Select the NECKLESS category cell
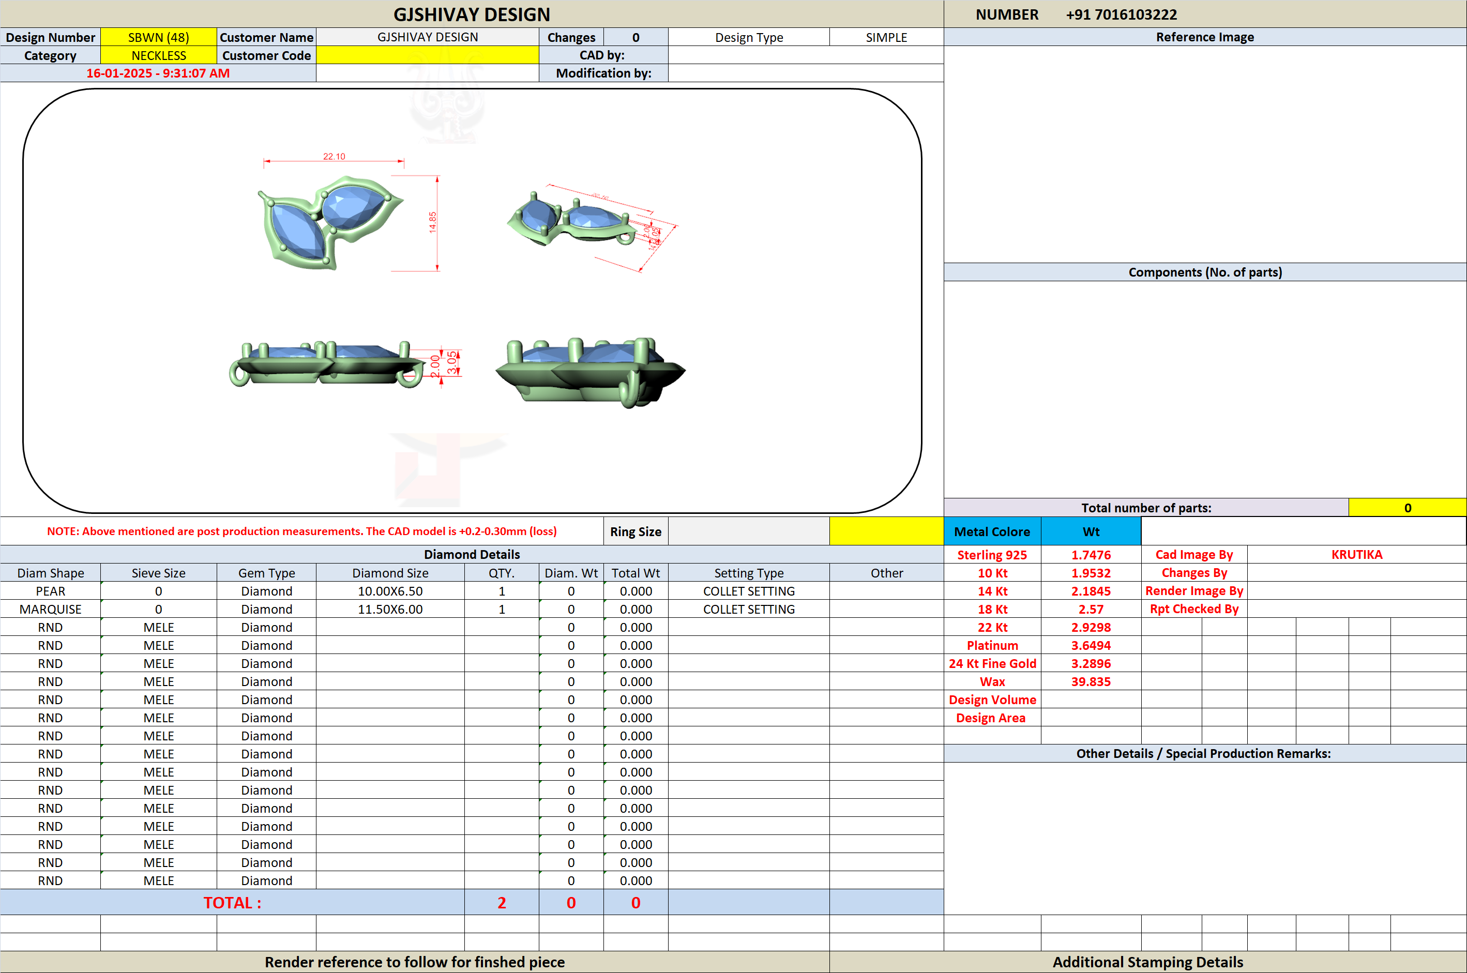This screenshot has width=1467, height=973. pyautogui.click(x=158, y=55)
